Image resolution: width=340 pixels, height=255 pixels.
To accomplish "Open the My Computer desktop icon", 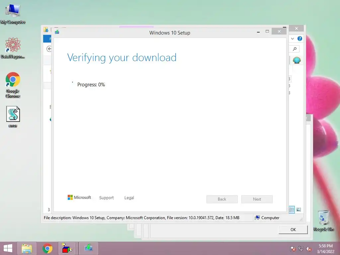I will pyautogui.click(x=13, y=14).
